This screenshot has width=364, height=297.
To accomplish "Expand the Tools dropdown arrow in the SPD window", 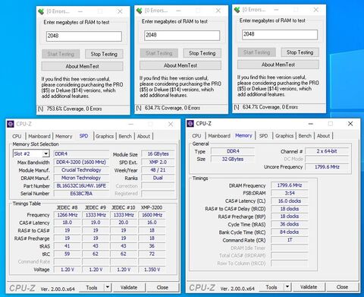I will [108, 287].
